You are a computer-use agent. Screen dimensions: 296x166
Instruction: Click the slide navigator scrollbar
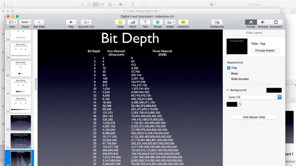[36, 84]
